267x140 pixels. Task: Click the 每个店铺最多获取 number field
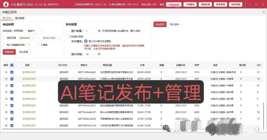click(33, 45)
